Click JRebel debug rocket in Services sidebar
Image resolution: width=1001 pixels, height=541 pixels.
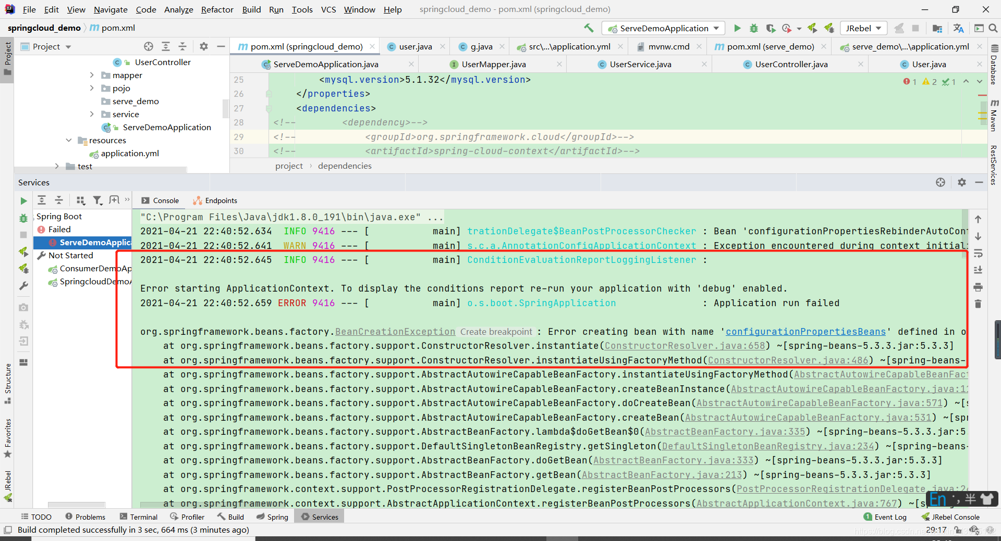click(x=23, y=269)
